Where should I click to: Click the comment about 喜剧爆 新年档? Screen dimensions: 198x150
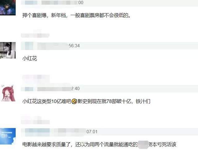pyautogui.click(x=76, y=15)
